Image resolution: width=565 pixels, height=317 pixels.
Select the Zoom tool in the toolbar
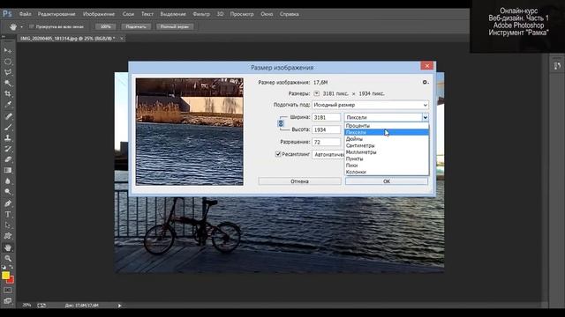(x=8, y=258)
